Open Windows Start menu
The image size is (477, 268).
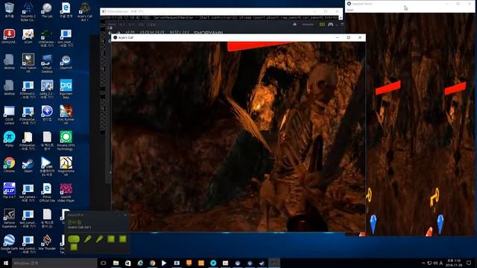pos(5,263)
